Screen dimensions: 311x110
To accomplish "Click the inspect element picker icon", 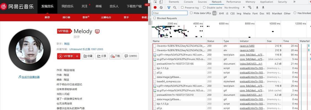I will (155, 2).
